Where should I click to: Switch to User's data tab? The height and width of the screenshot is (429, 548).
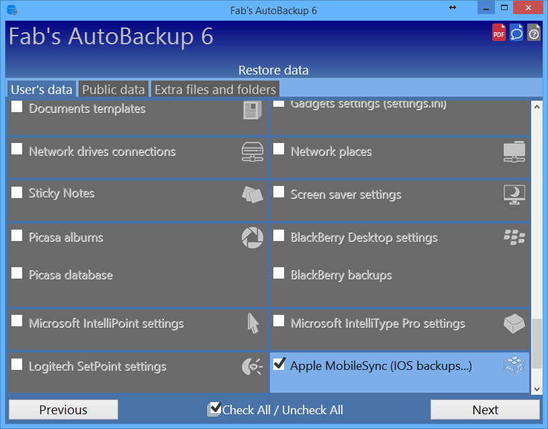pos(41,89)
